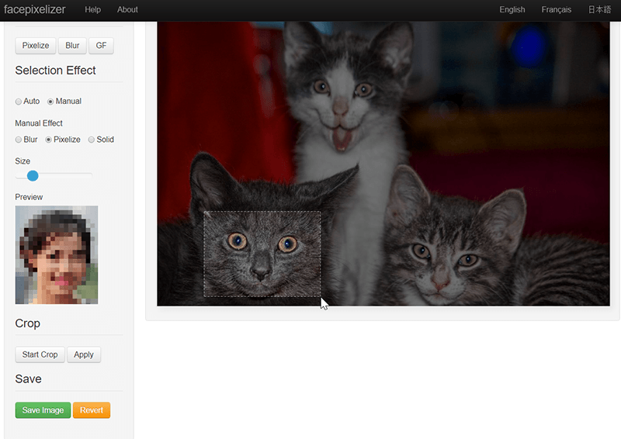Switch language to Japanese
The image size is (621, 439).
(x=599, y=9)
